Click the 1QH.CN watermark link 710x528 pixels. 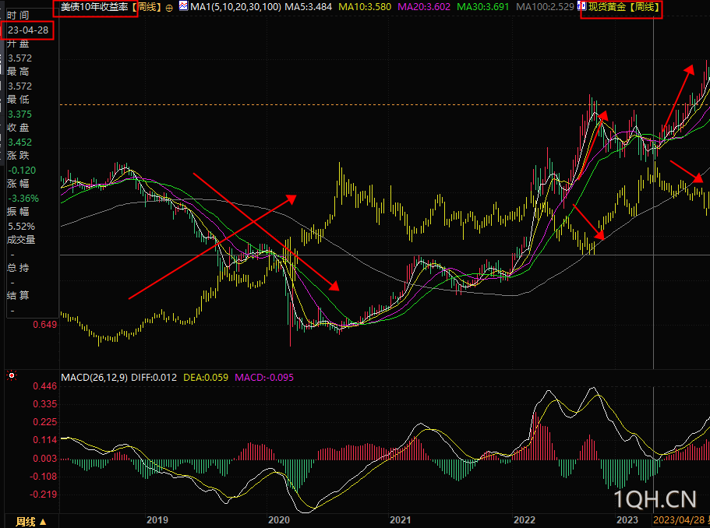tap(655, 499)
